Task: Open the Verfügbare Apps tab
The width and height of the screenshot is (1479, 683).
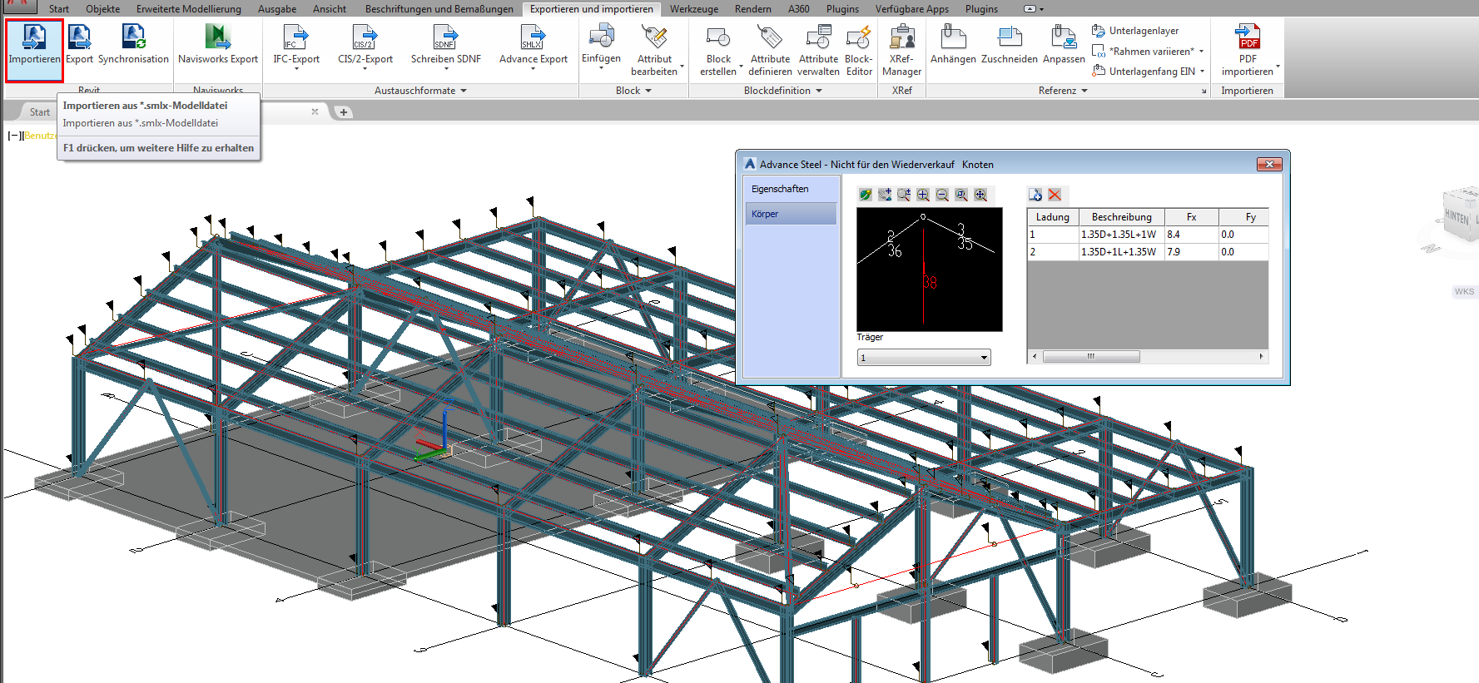Action: [x=912, y=9]
